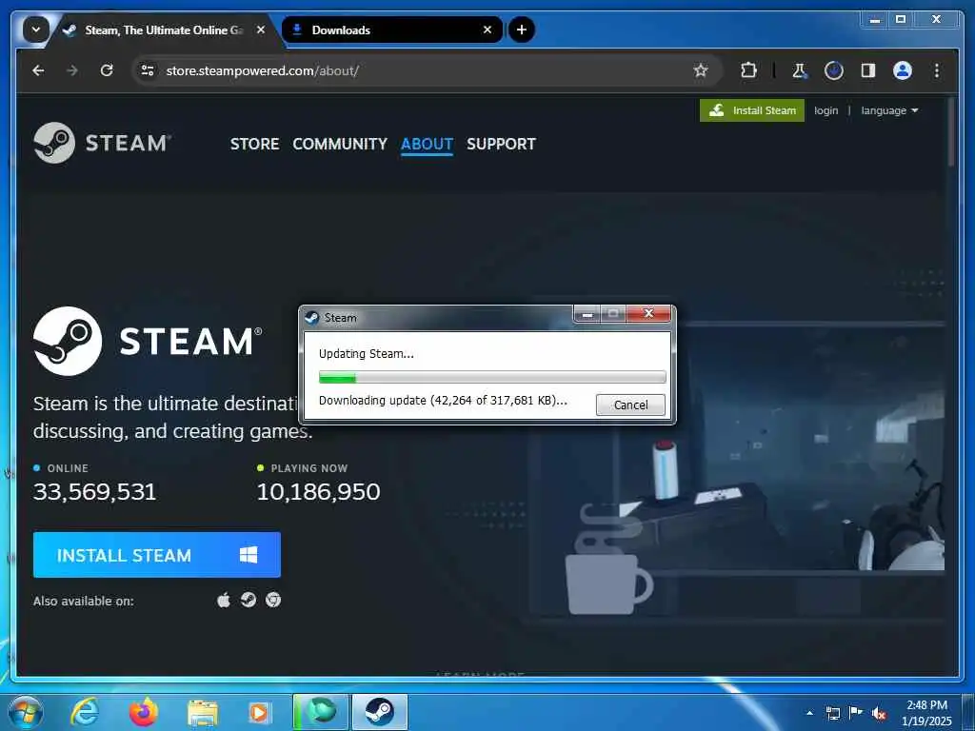Close the Steam updater dialog
The image size is (975, 731).
click(648, 313)
